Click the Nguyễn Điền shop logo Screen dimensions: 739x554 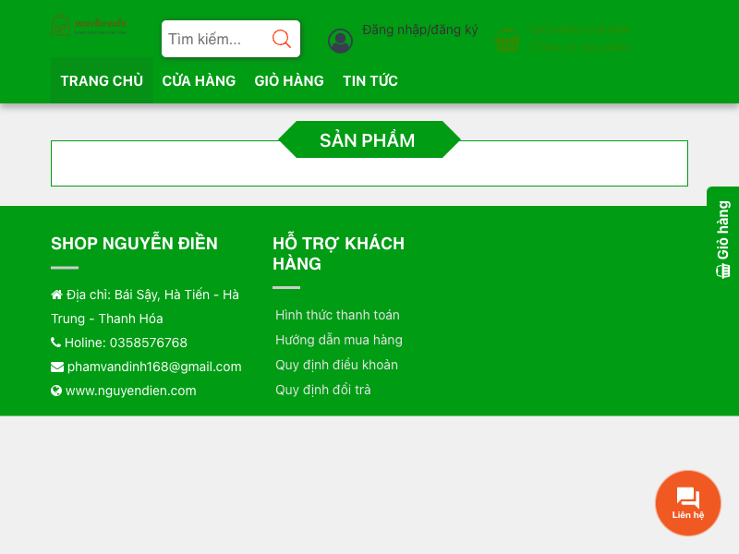(89, 25)
